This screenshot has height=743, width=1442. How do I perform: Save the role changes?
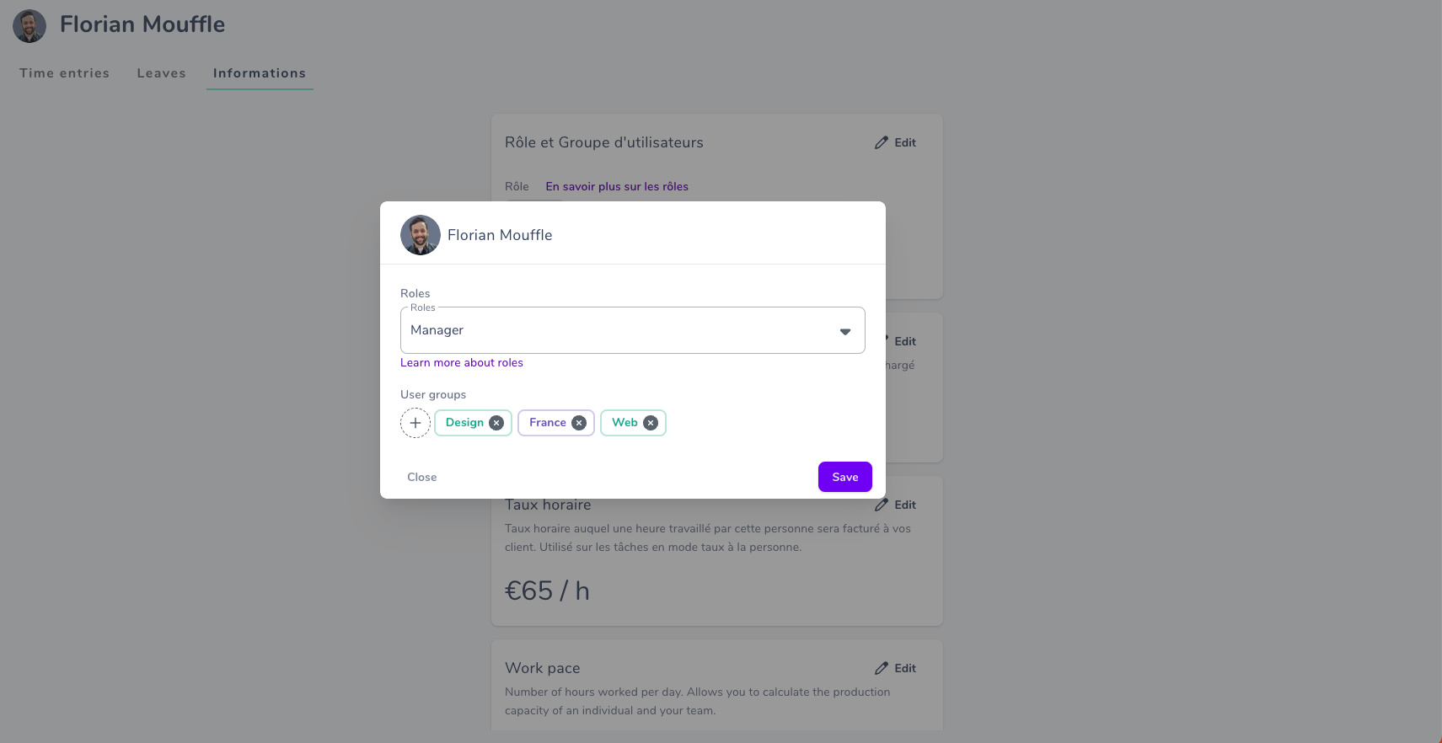pos(845,477)
